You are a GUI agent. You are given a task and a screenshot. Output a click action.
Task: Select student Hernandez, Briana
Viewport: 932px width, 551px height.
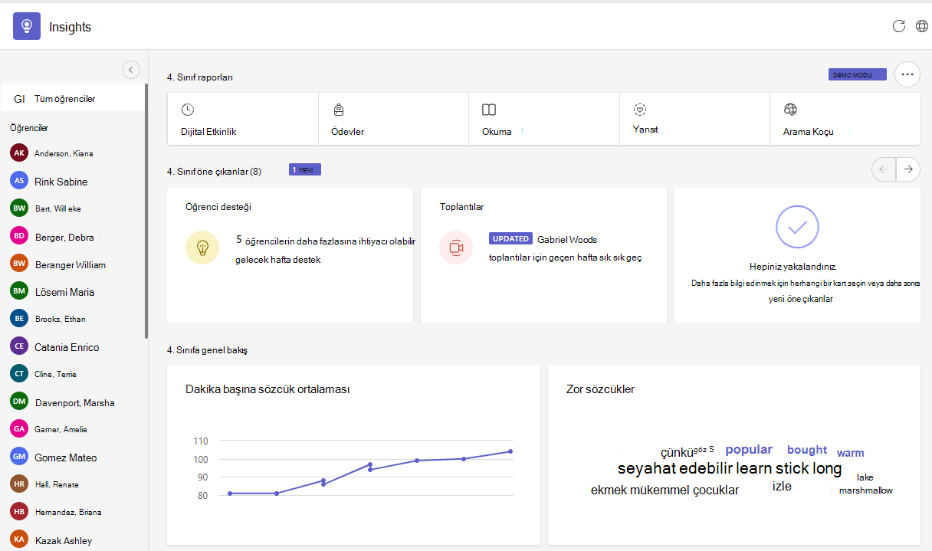(x=73, y=512)
